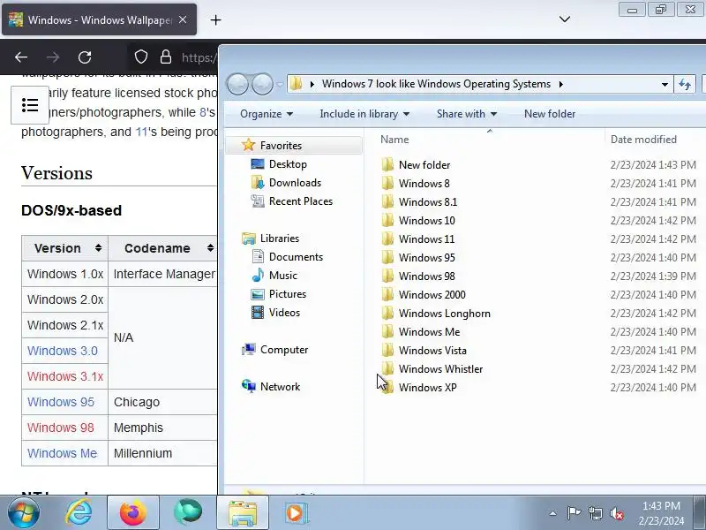706x530 pixels.
Task: Open the Include in library menu
Action: (364, 114)
